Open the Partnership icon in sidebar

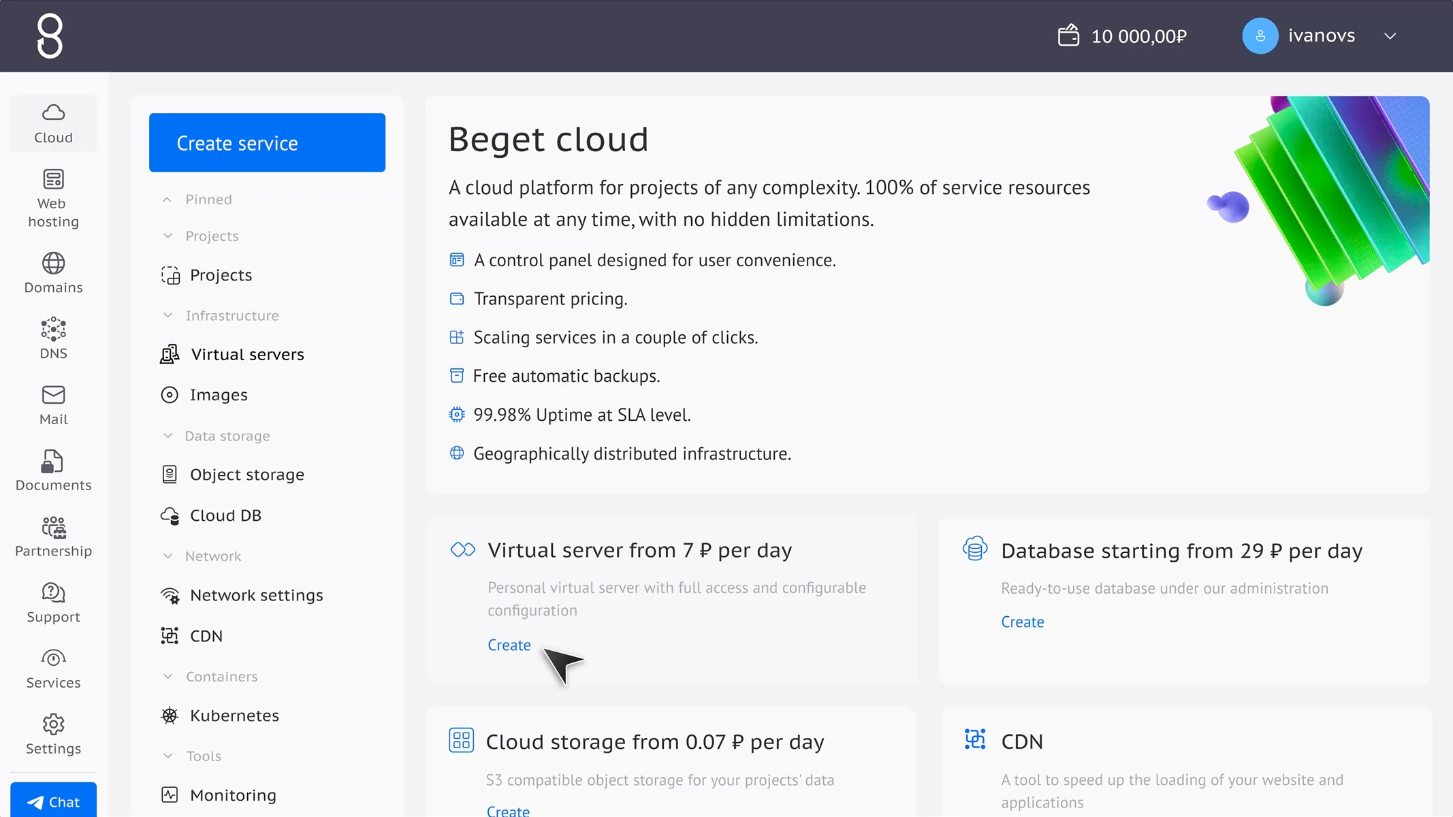click(53, 528)
